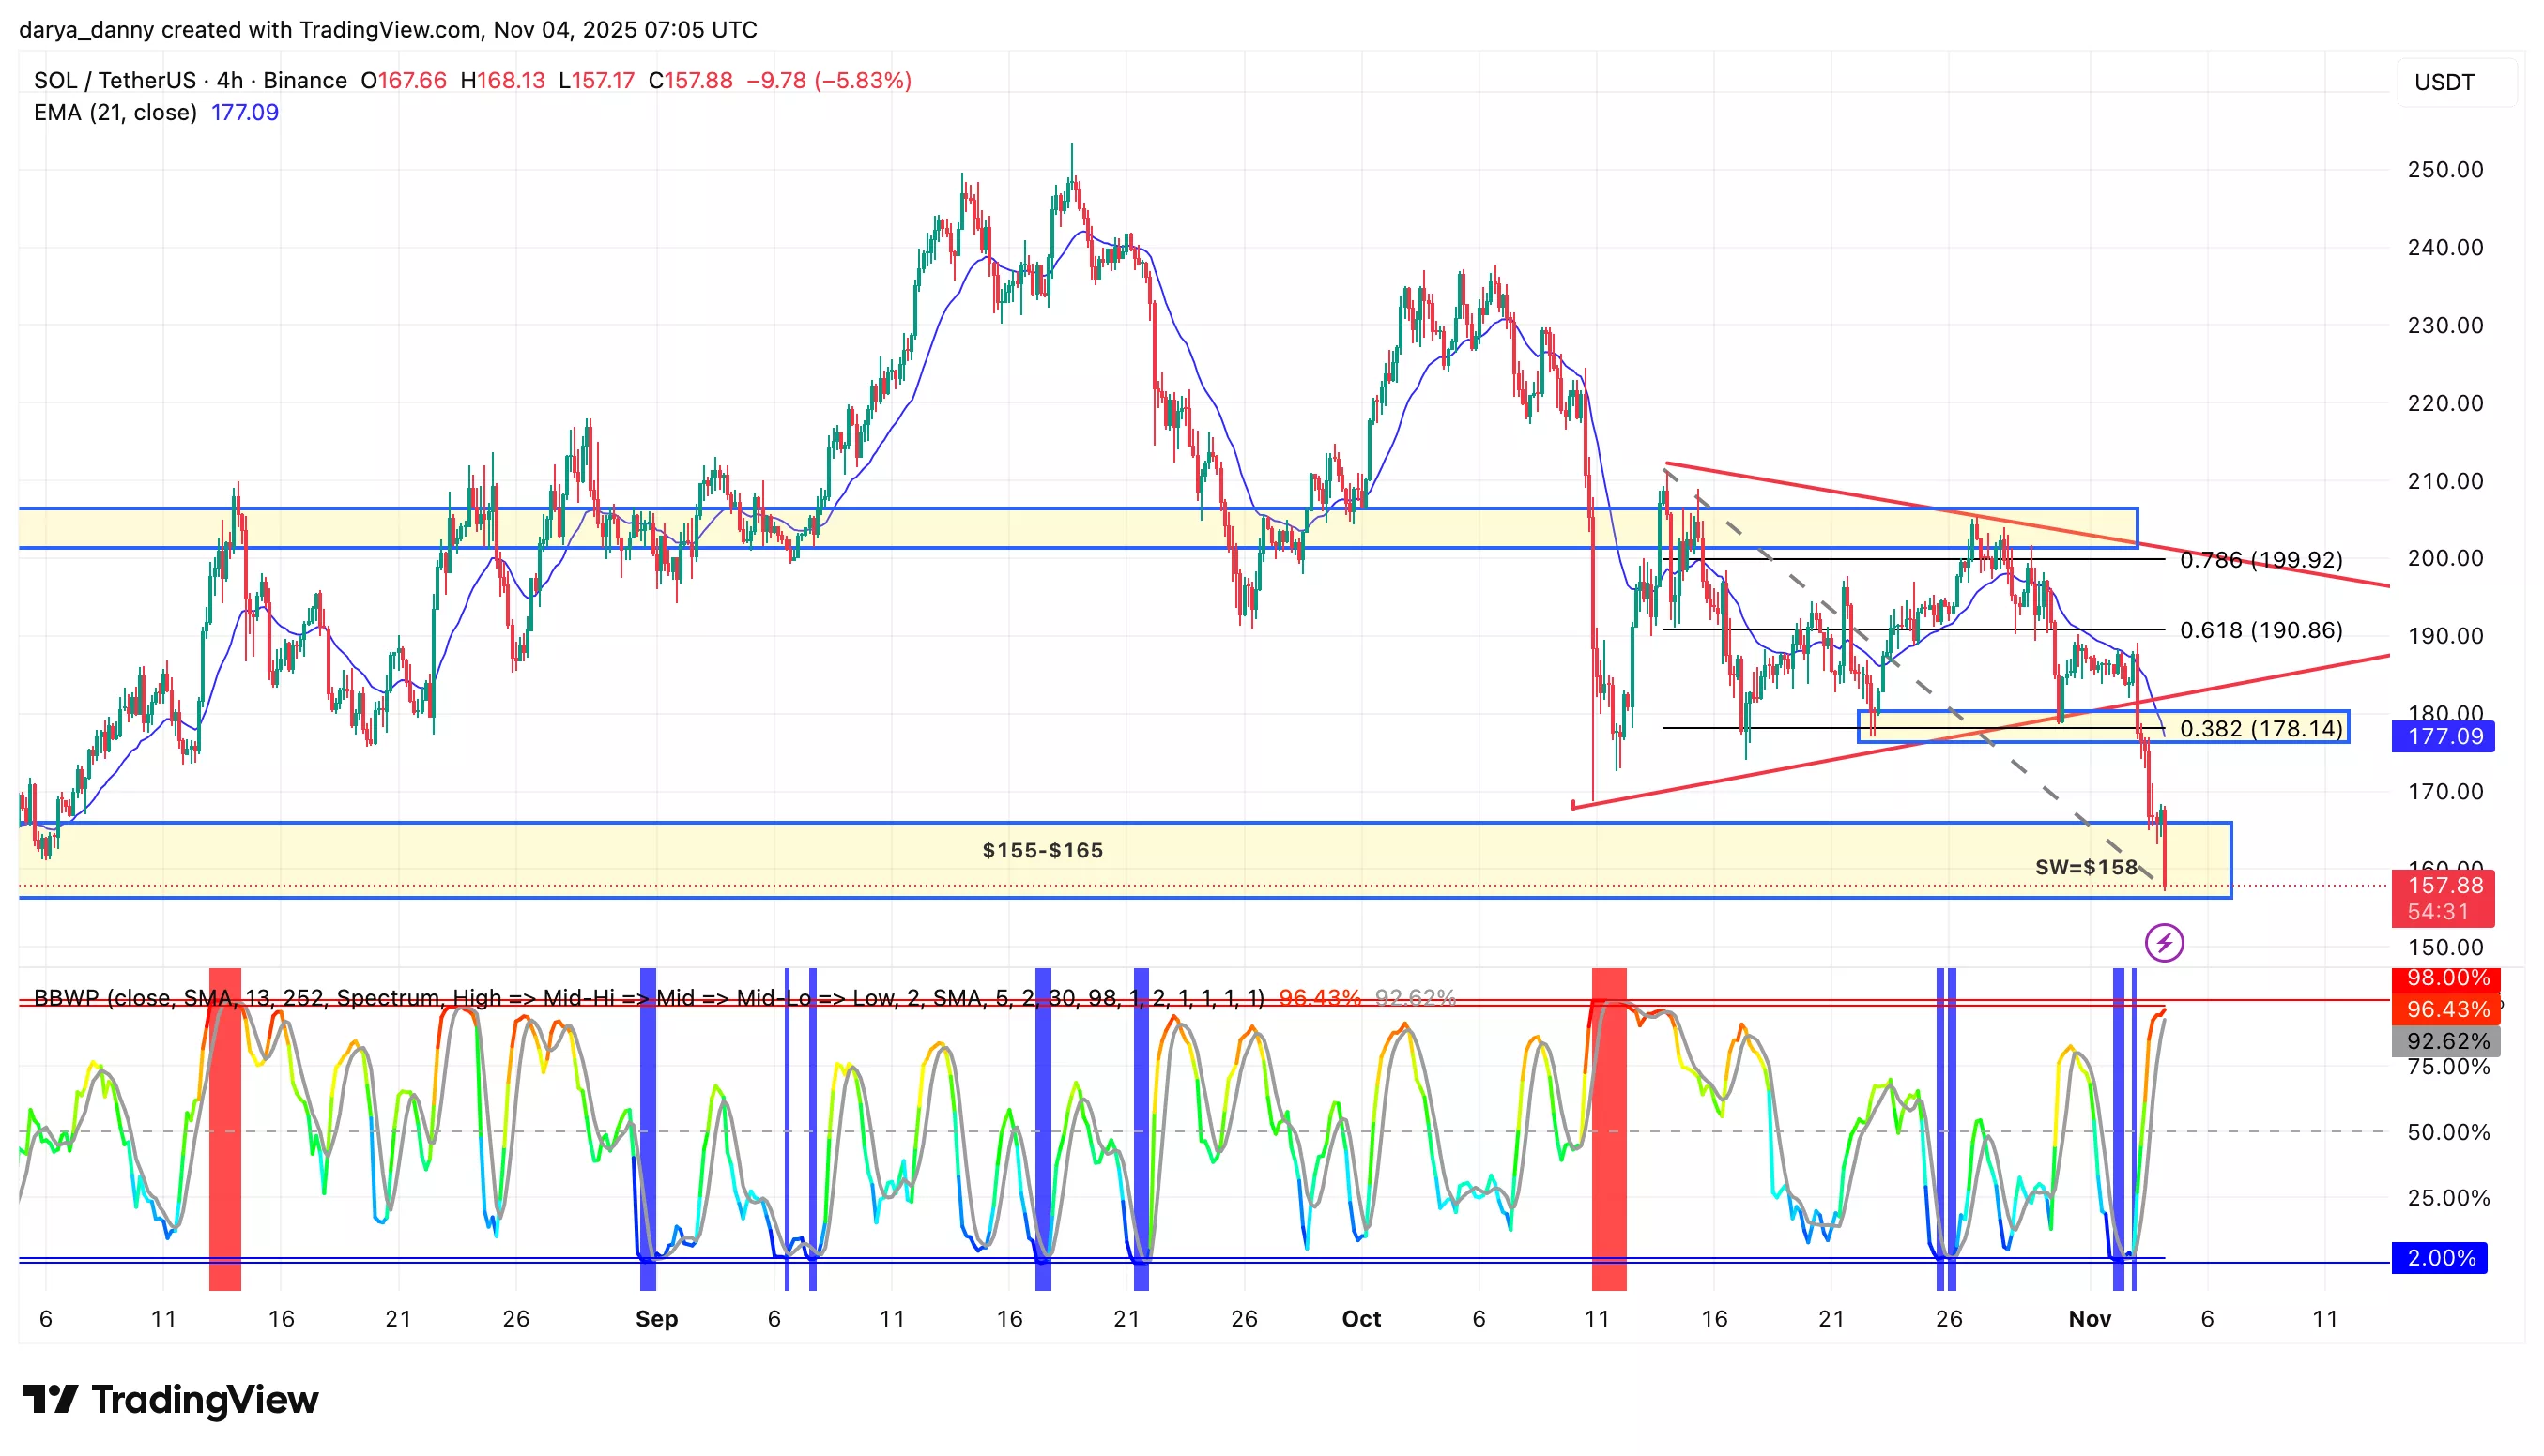2544x1456 pixels.
Task: Select the EMA (21, close) indicator label
Action: coord(117,113)
